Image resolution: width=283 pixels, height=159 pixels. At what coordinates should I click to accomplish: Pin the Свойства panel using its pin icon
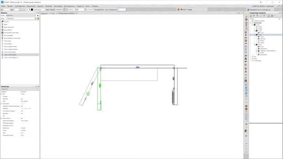tap(37, 87)
